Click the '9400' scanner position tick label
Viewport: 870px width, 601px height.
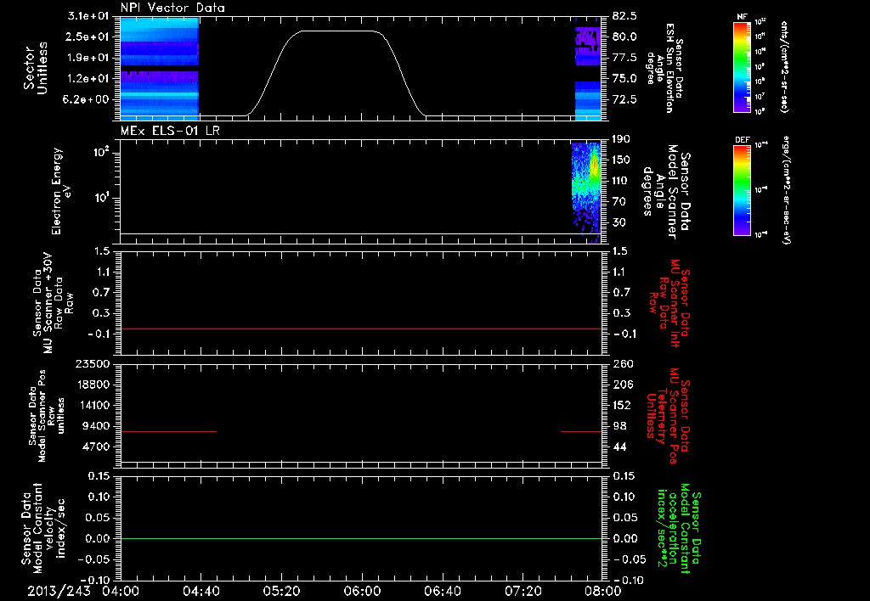pyautogui.click(x=95, y=426)
